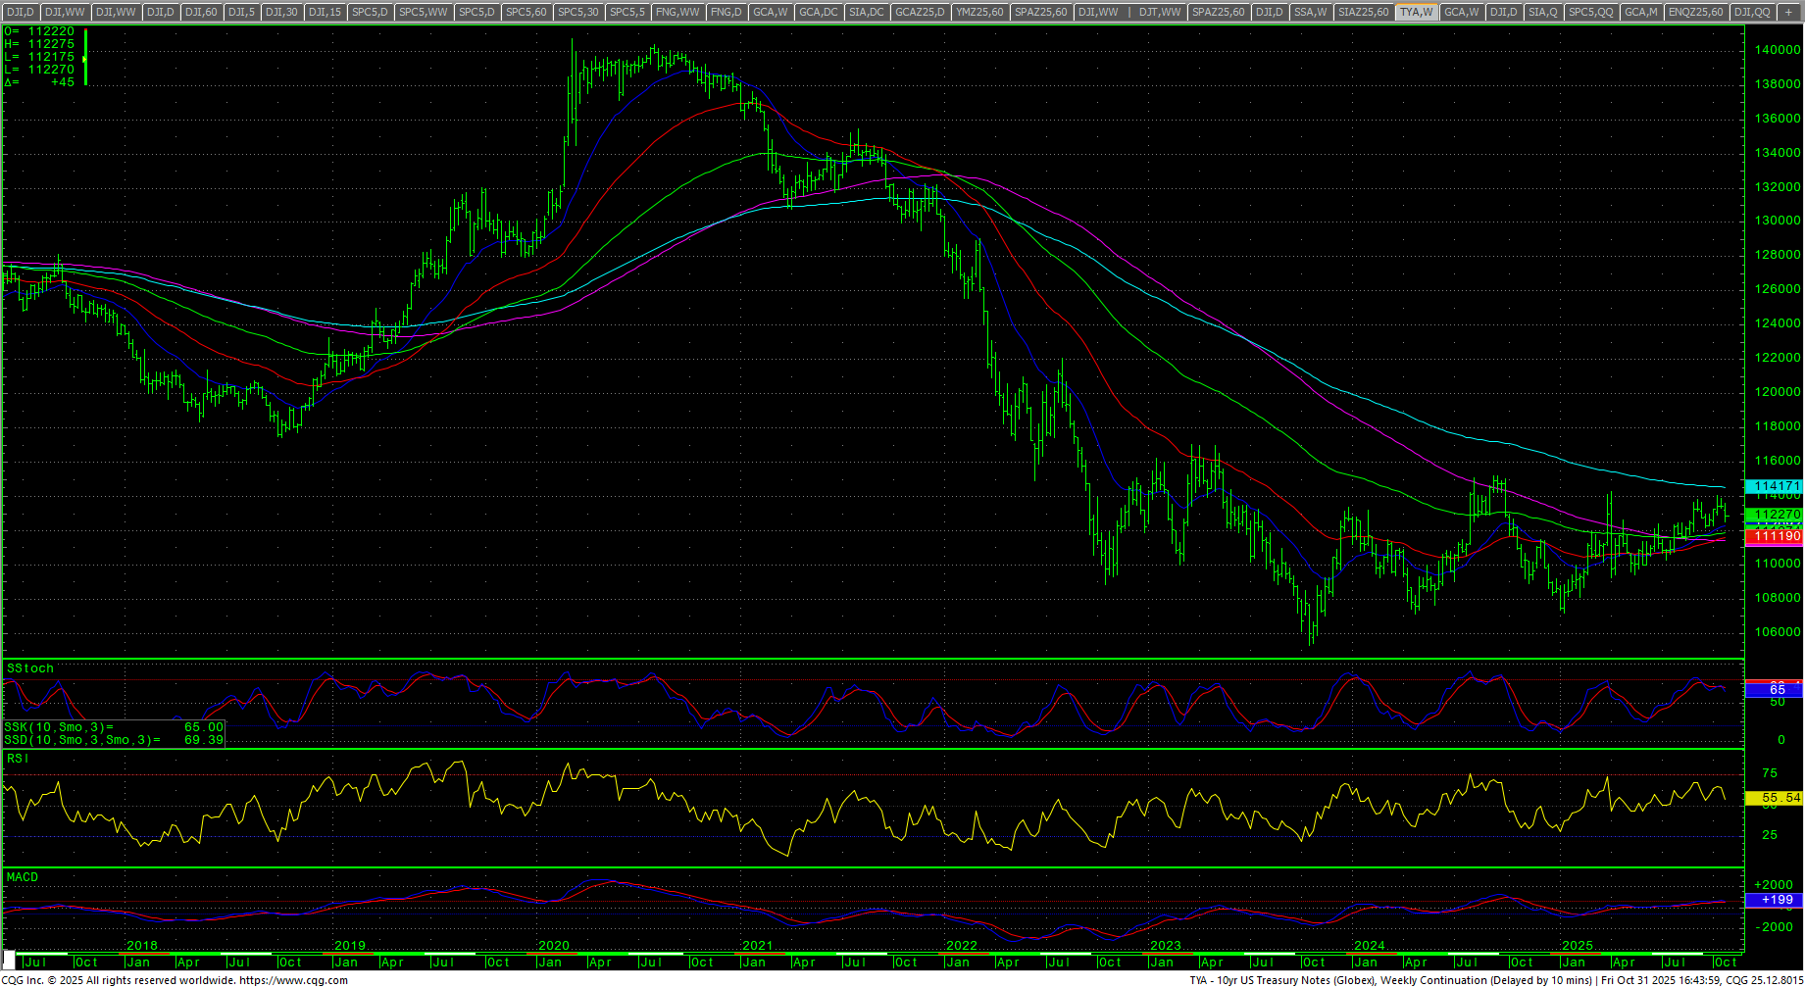Switch to the DJT,WW tab
The width and height of the screenshot is (1805, 988).
point(1158,12)
